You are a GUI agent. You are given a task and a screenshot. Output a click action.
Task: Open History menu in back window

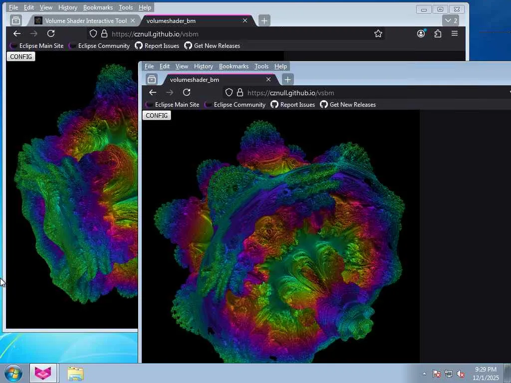tap(68, 7)
